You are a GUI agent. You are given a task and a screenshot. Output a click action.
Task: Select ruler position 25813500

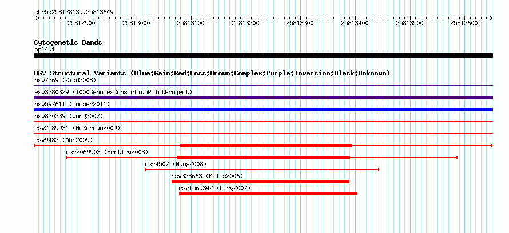click(x=409, y=23)
